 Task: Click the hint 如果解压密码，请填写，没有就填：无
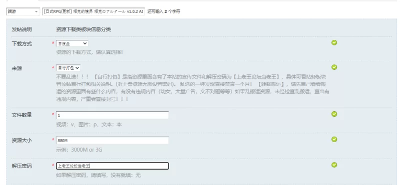(x=98, y=175)
